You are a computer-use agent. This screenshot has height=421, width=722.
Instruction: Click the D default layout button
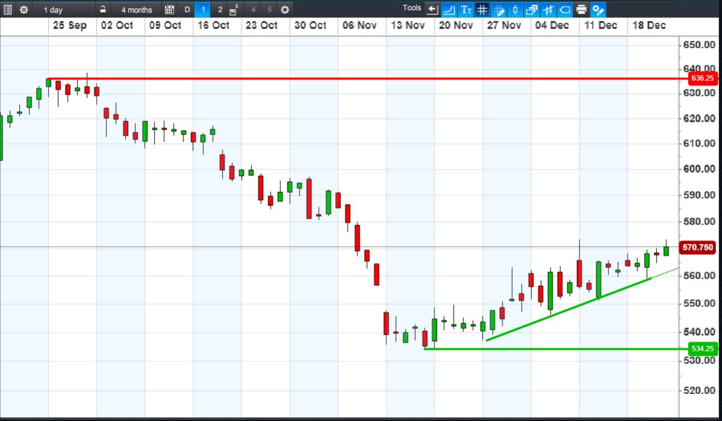point(187,10)
